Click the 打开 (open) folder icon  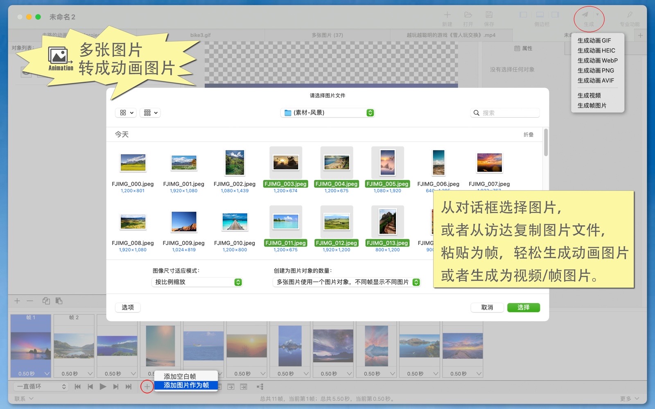(x=468, y=15)
